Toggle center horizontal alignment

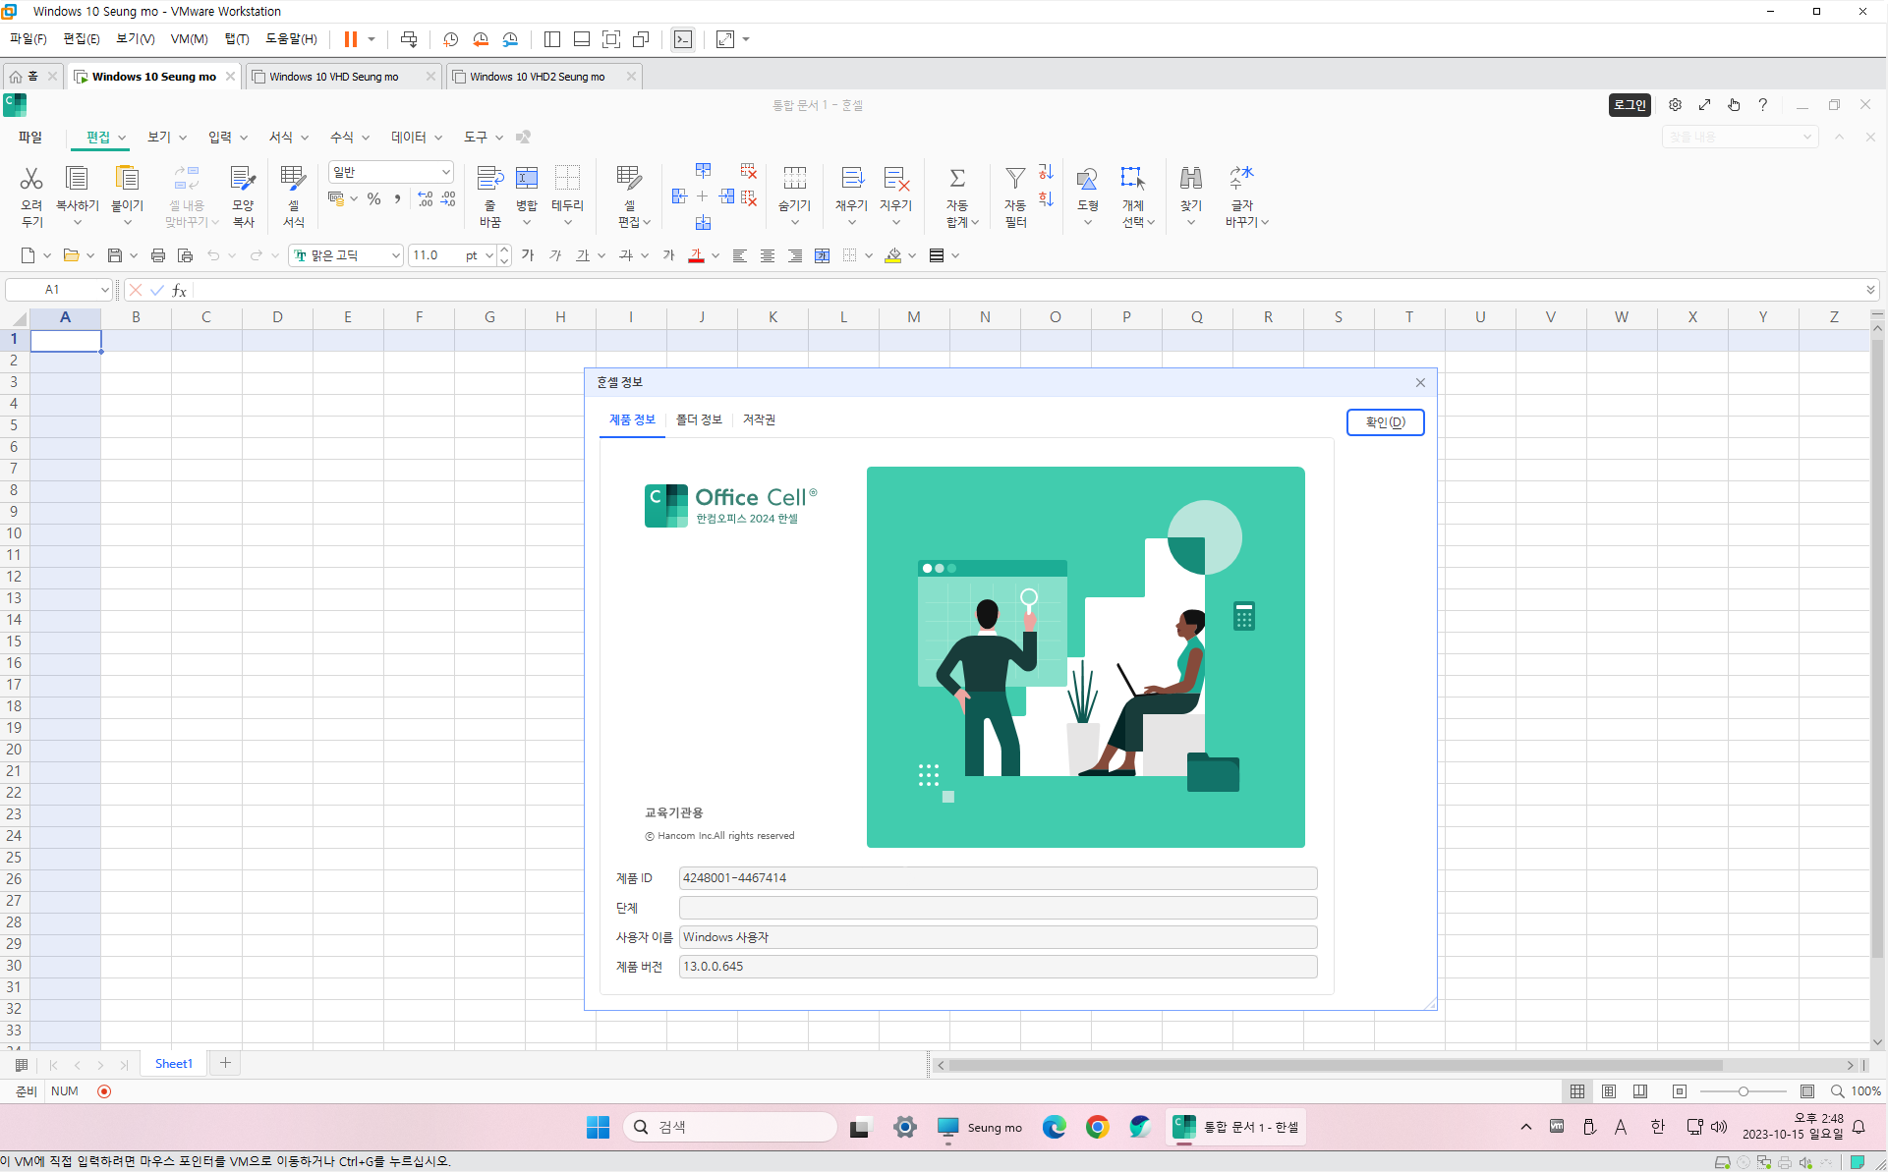coord(767,255)
